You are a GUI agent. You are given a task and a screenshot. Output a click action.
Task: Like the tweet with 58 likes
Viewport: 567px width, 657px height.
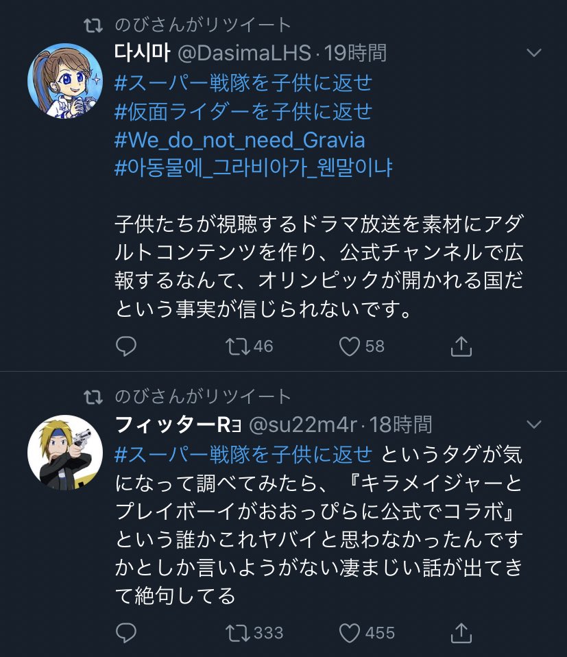[x=361, y=346]
